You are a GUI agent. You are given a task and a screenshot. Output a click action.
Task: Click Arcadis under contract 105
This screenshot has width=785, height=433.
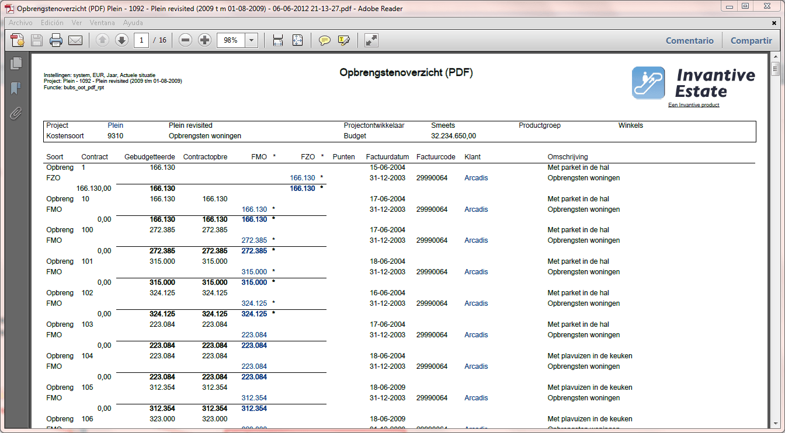[476, 398]
